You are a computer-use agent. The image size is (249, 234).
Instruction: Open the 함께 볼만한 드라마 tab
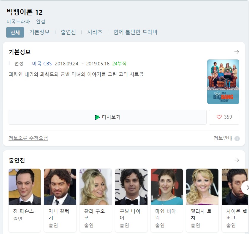135,32
